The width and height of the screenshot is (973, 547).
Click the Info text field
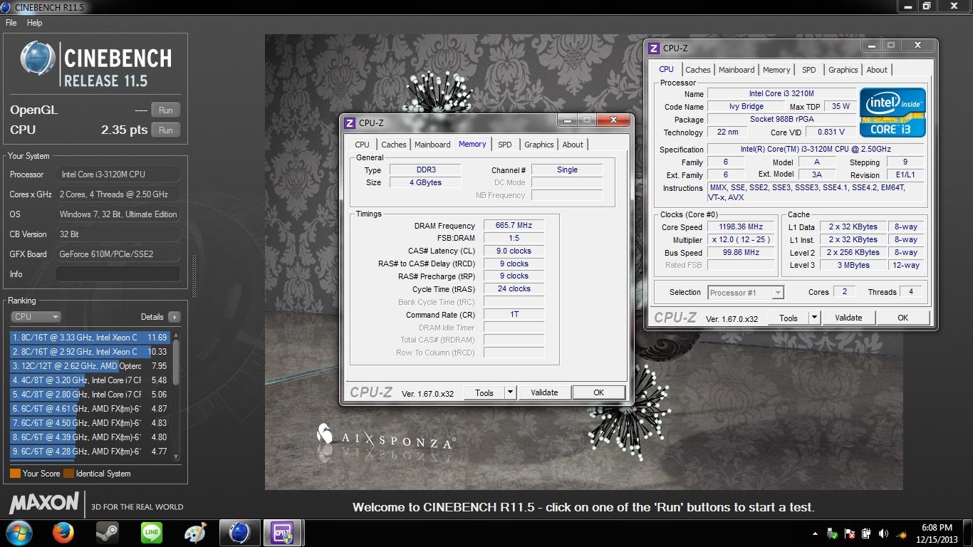click(x=118, y=274)
